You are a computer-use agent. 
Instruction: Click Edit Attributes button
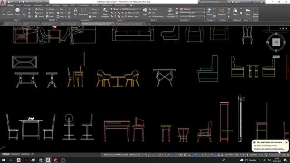(157, 16)
